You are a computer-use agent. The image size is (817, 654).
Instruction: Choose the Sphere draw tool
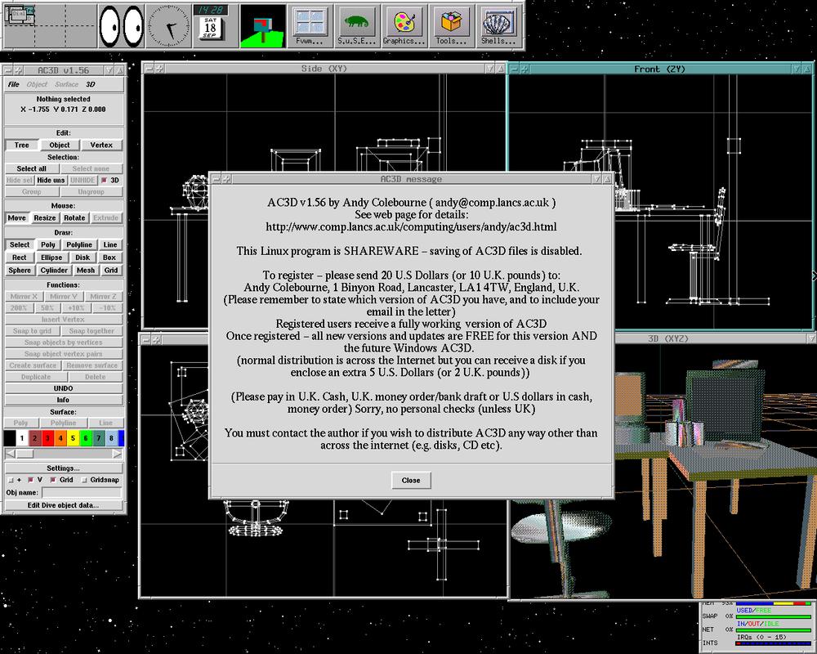[x=20, y=270]
